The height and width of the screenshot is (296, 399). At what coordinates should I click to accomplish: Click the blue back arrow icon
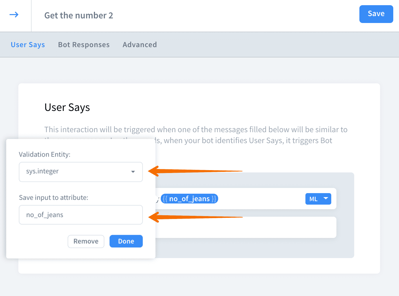tap(14, 15)
